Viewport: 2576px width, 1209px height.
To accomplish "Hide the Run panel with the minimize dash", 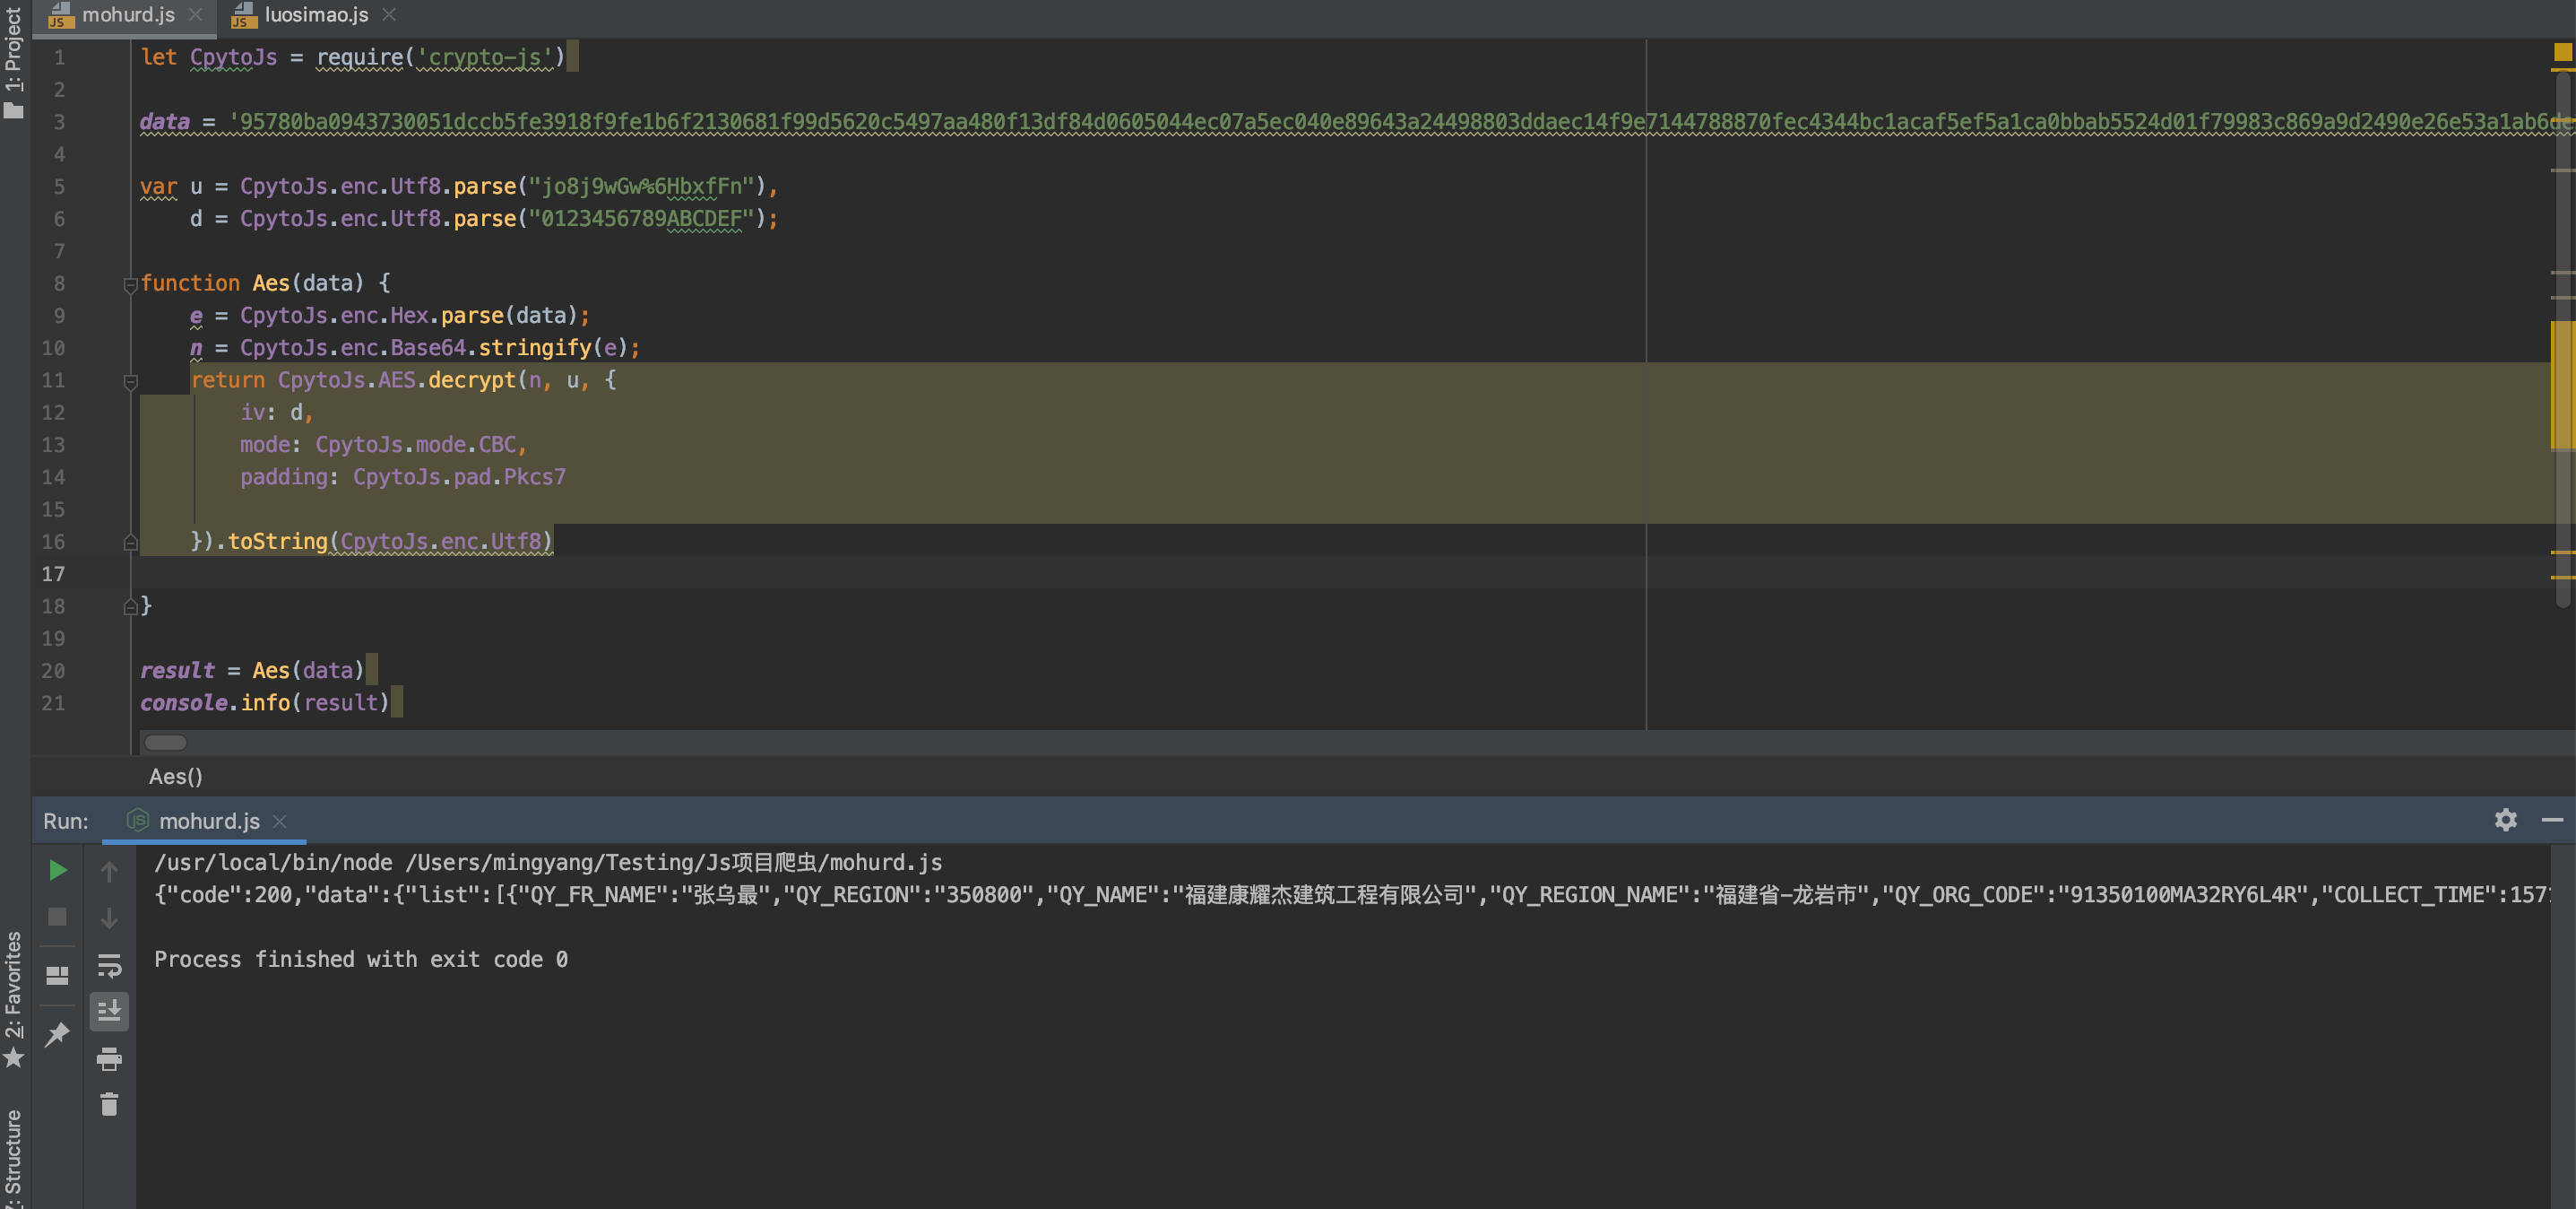I will pyautogui.click(x=2552, y=820).
